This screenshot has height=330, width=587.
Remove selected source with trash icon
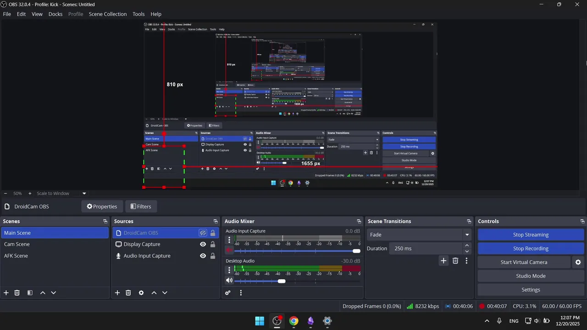(x=128, y=293)
